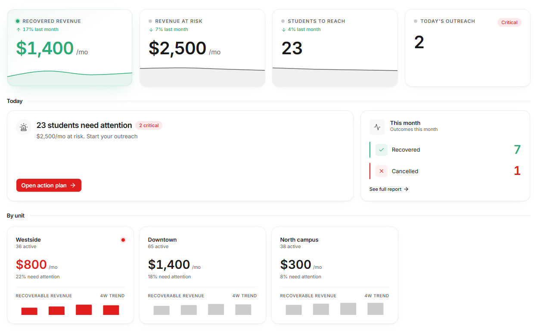Click the 18% need attention text

click(x=170, y=277)
